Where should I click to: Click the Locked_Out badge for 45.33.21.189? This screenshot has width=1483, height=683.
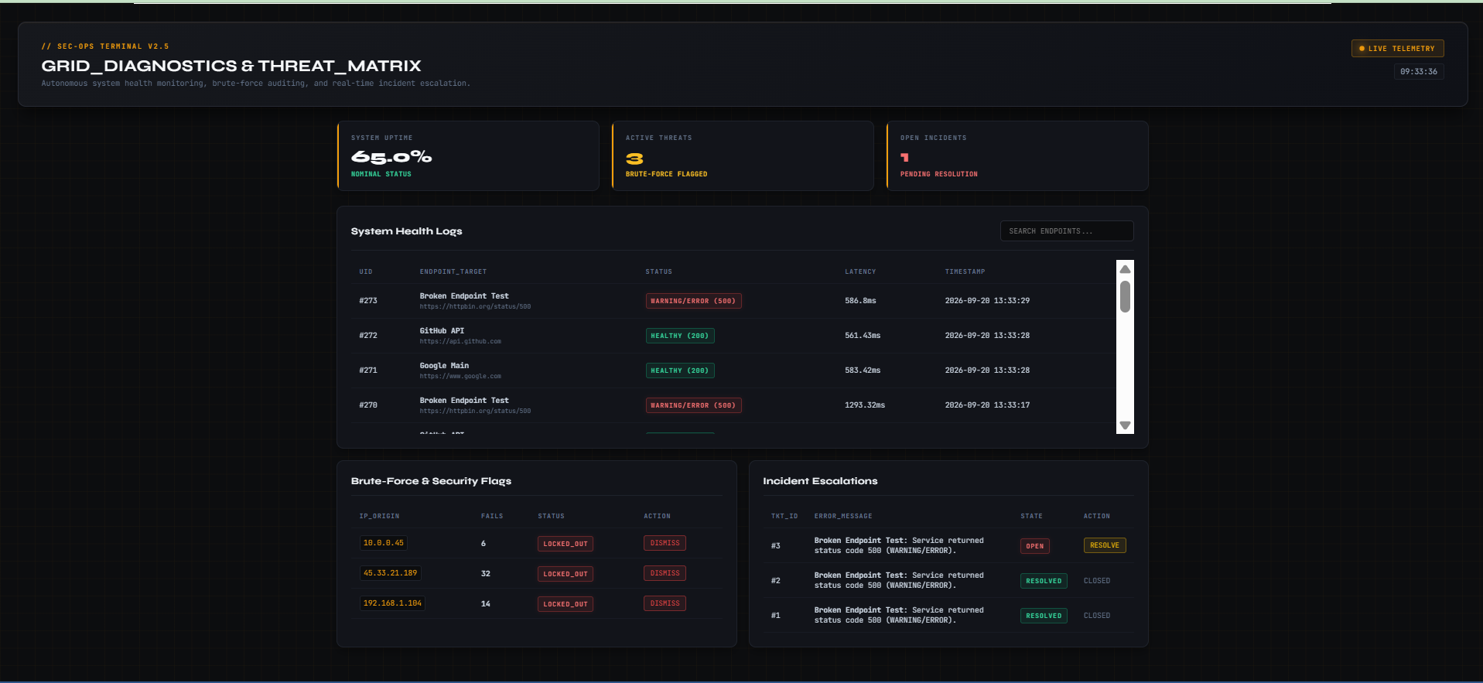pos(566,574)
